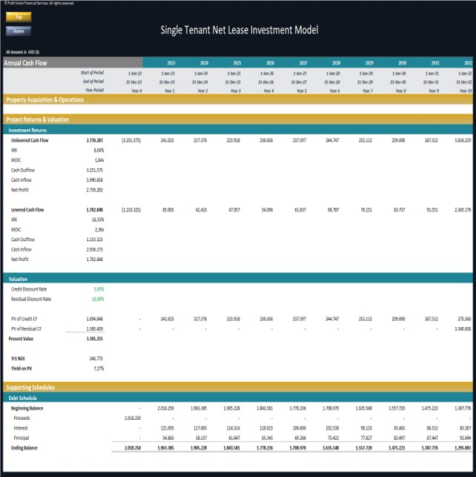Select the Cash Outflow label under Levered Cash Flow

tap(23, 240)
